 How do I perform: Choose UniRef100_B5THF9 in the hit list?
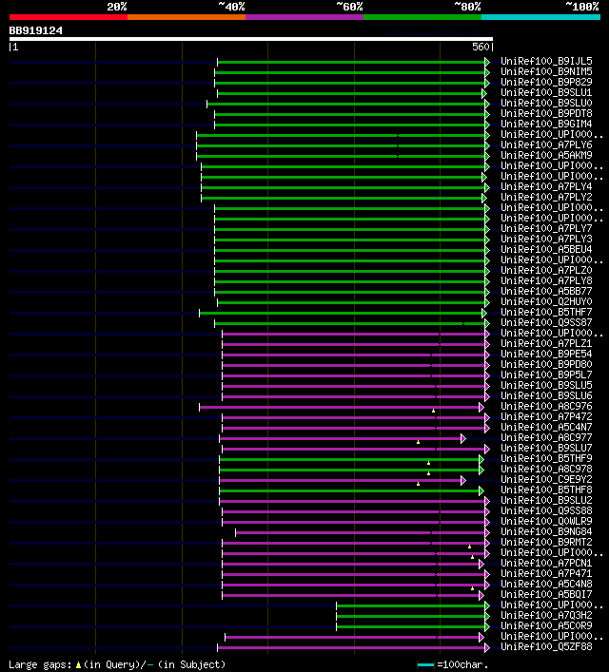coord(546,458)
